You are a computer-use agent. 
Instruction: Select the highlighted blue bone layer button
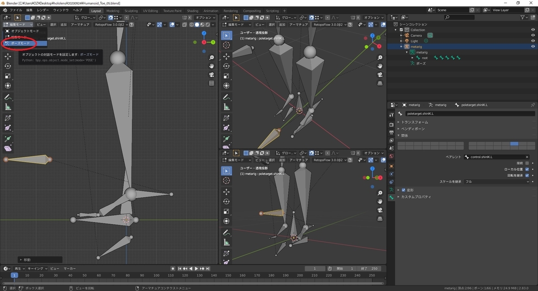[x=514, y=144]
